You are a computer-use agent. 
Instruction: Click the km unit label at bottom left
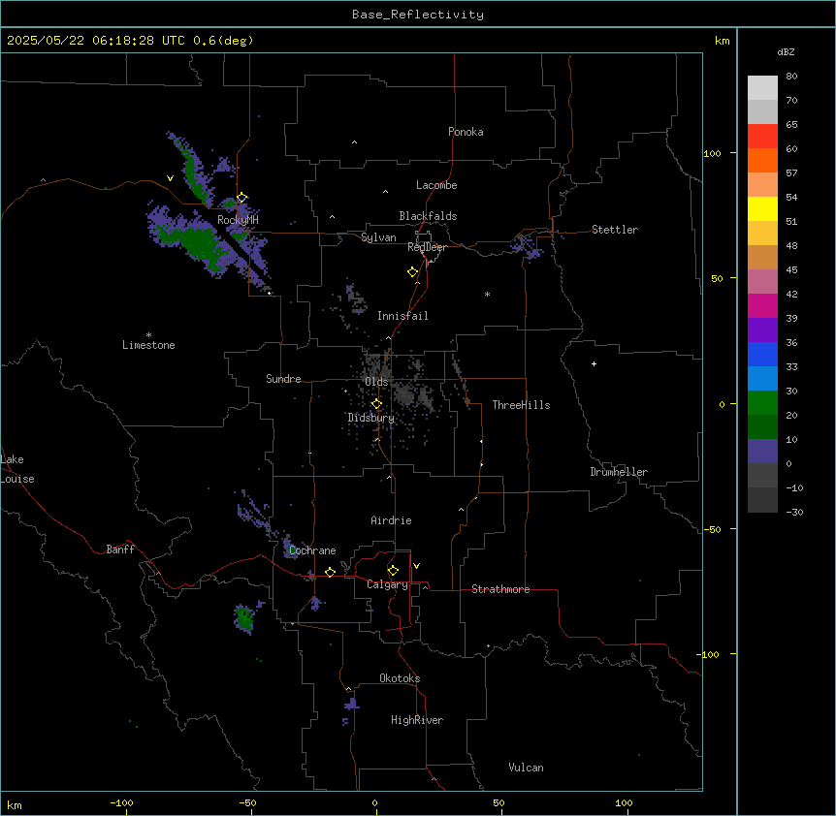tap(15, 804)
